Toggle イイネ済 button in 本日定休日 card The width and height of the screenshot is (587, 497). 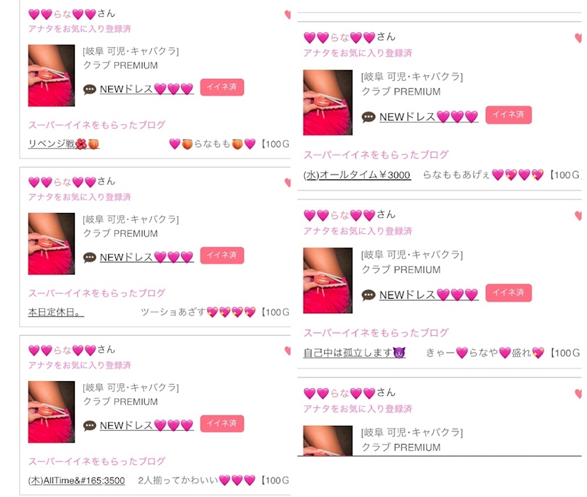pos(222,255)
